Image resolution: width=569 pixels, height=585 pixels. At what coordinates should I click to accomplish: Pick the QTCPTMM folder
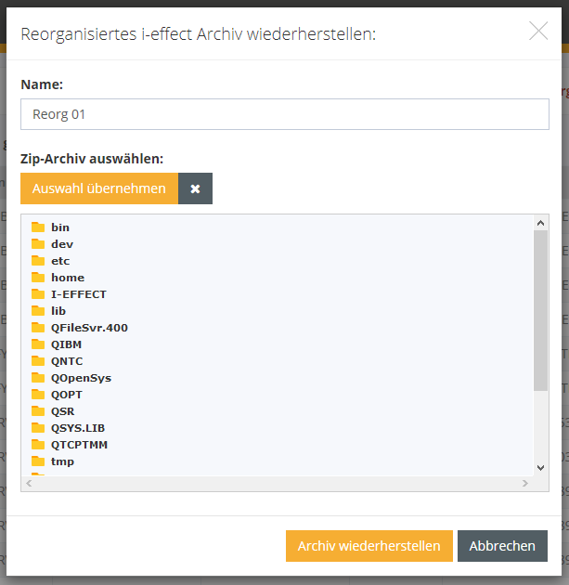80,445
